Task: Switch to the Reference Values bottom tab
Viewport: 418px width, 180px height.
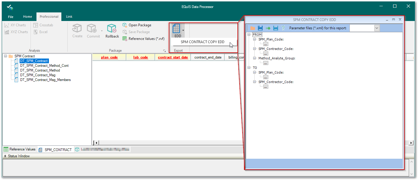Action: click(20, 150)
